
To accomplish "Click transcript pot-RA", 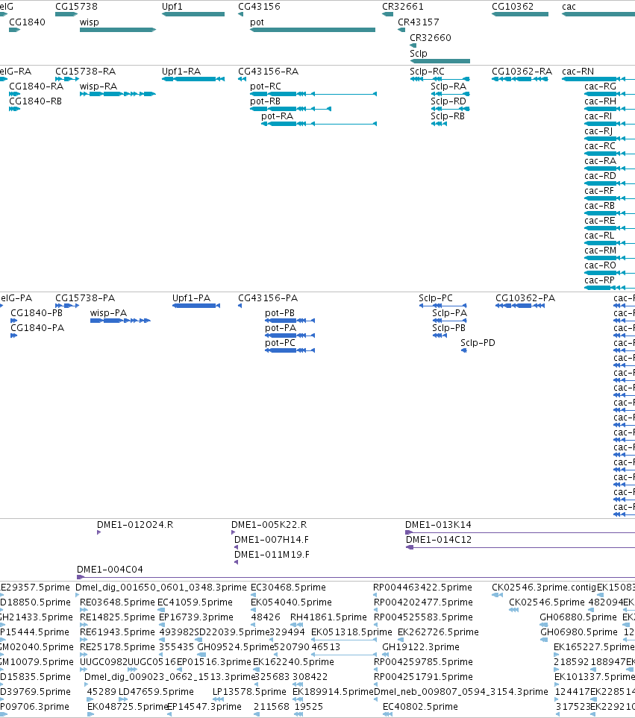I will coord(319,124).
